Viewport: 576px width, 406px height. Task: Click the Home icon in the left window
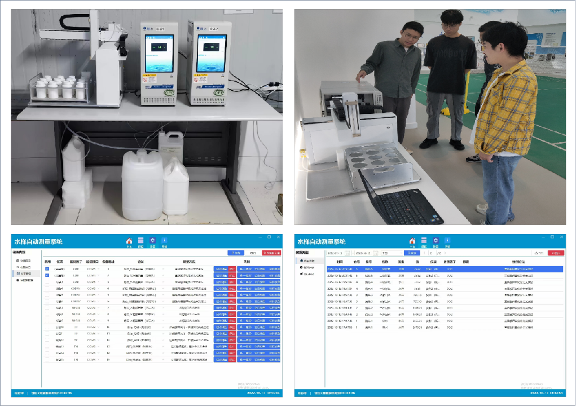[129, 241]
